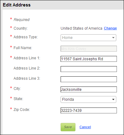
Task: Click the green Save button
Action: coord(68,127)
